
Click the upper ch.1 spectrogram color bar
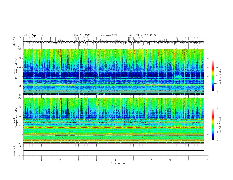coord(213,75)
